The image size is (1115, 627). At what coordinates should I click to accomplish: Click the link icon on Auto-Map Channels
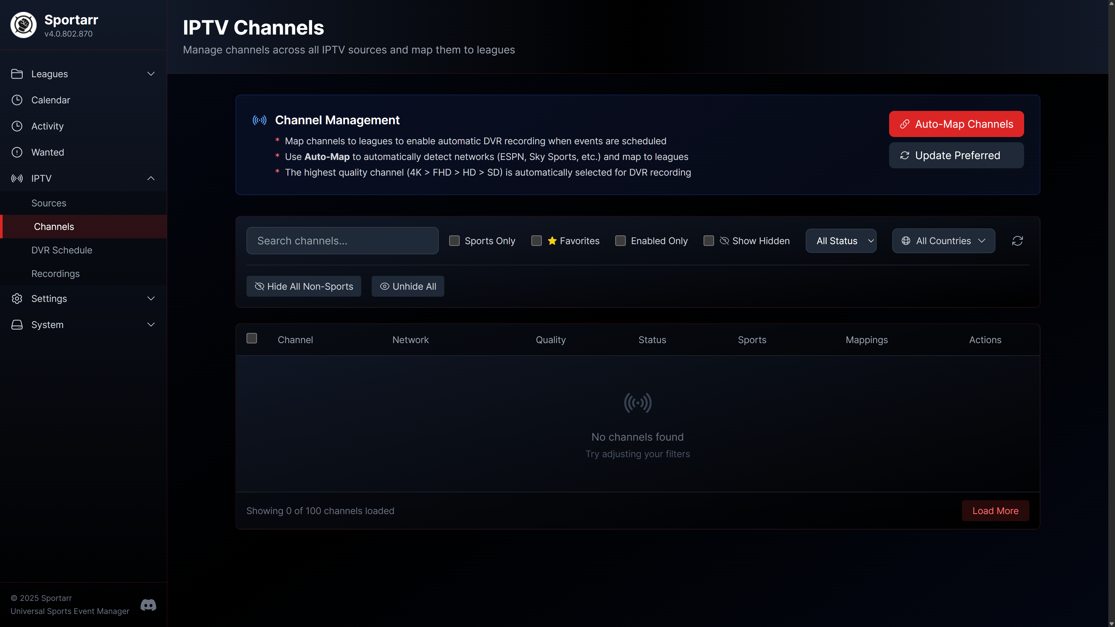(x=905, y=124)
